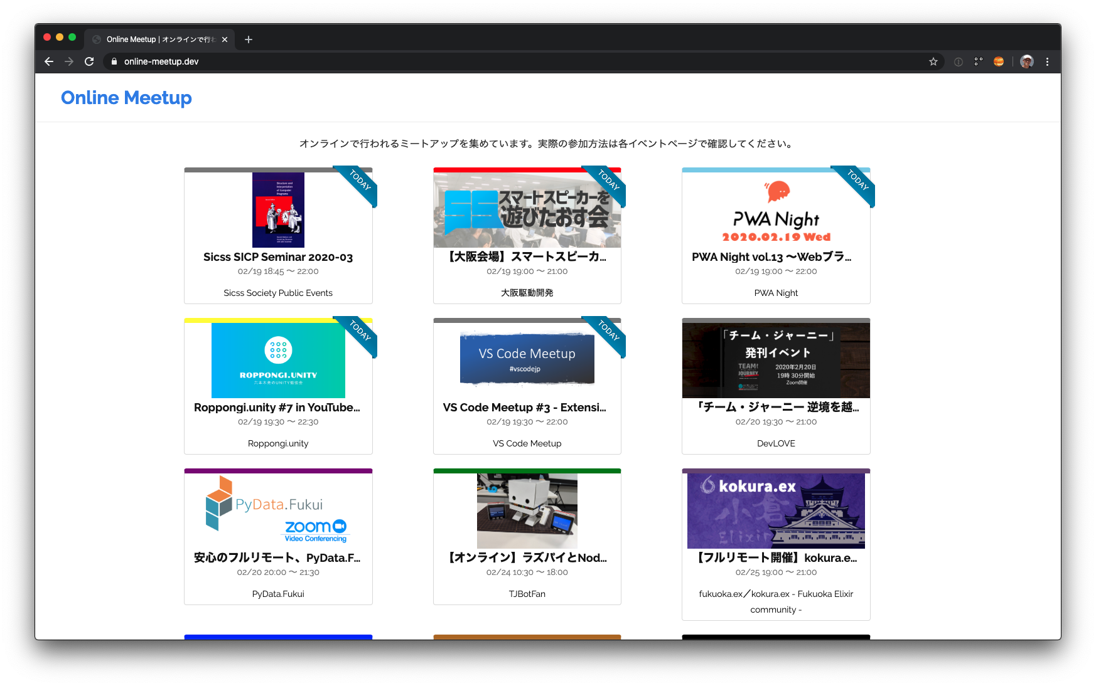Click the 02/19 19:30 ～ 22:30 time text

point(278,422)
